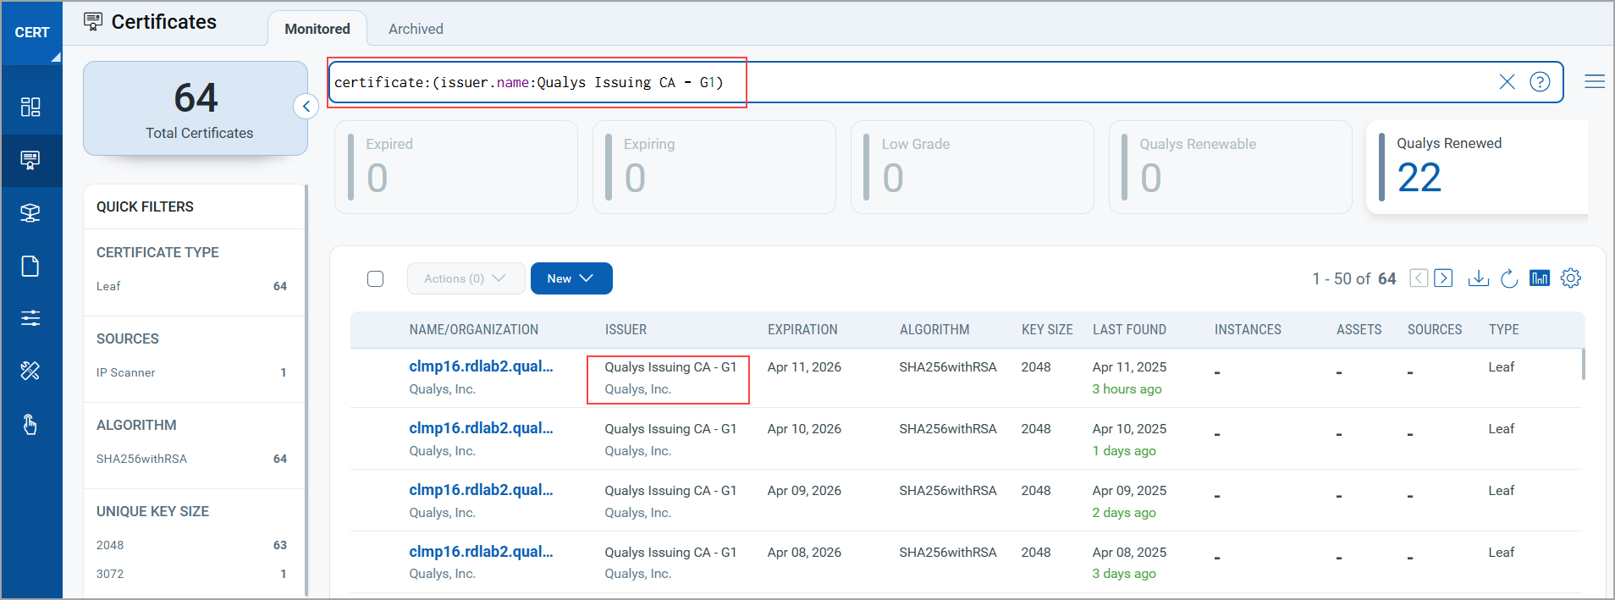Viewport: 1615px width, 600px height.
Task: Open certificate expiring Apr 11, 2026
Action: pos(481,366)
